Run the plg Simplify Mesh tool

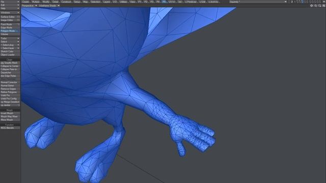(10, 63)
